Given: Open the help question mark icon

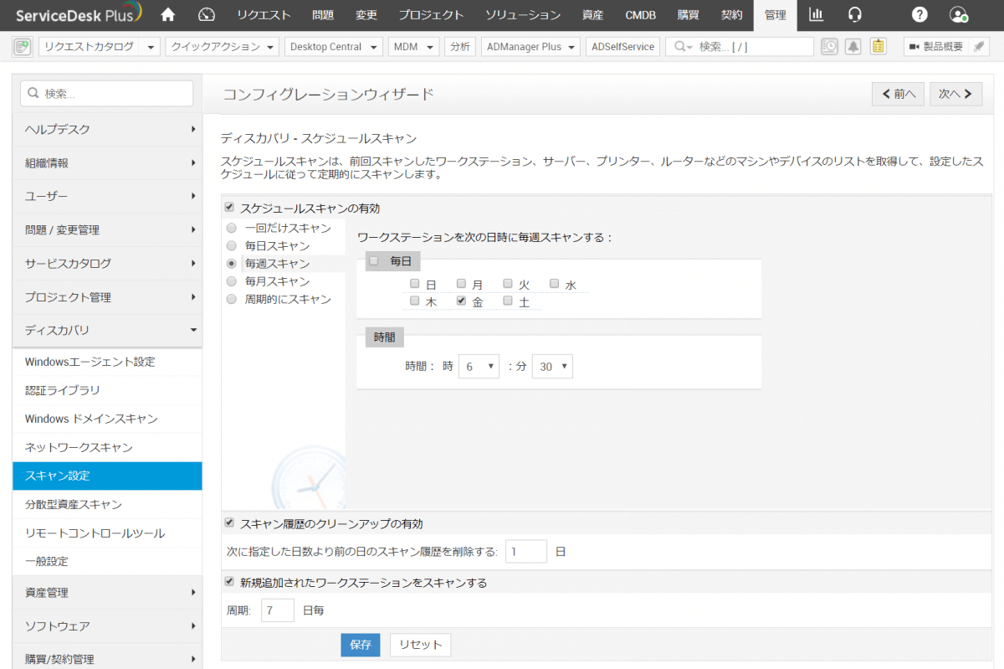Looking at the screenshot, I should tap(919, 14).
